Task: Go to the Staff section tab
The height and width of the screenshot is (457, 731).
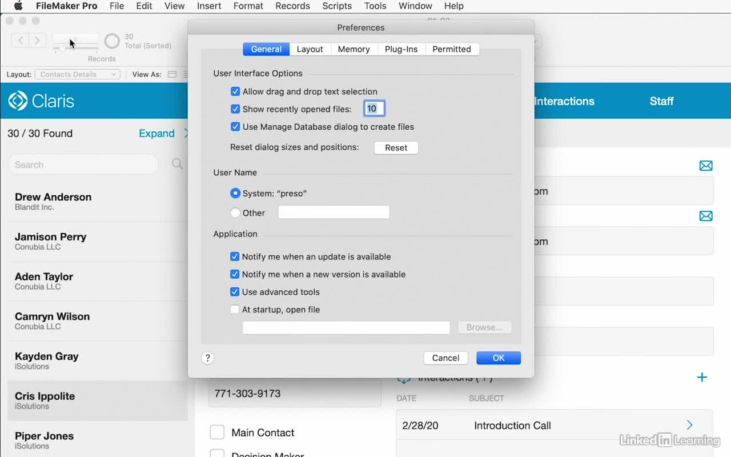Action: pyautogui.click(x=662, y=101)
